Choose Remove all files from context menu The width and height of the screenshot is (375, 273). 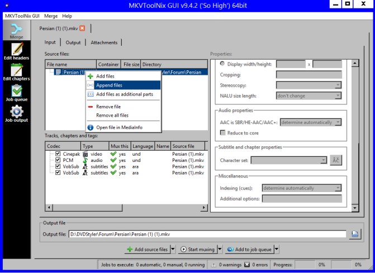124,116
